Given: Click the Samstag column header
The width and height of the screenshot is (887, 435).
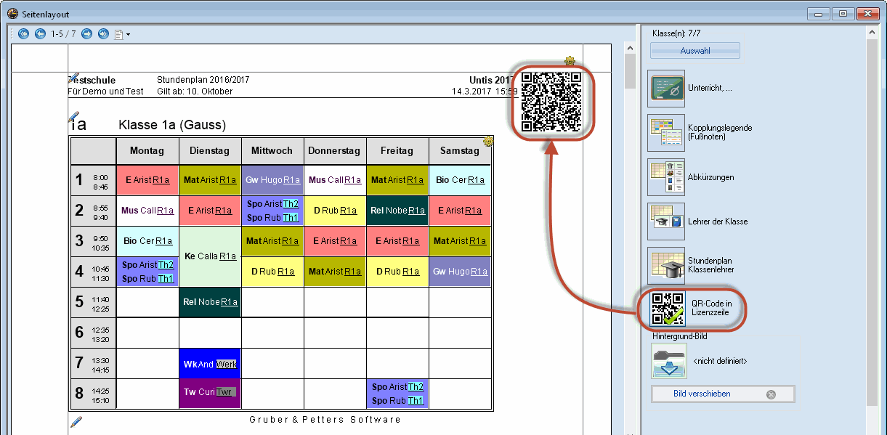Looking at the screenshot, I should tap(460, 151).
